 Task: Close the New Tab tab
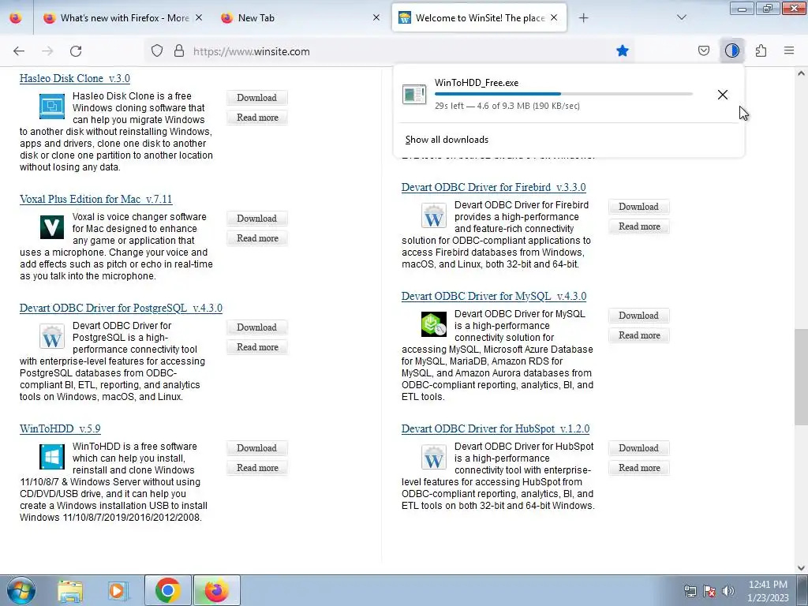tap(376, 18)
